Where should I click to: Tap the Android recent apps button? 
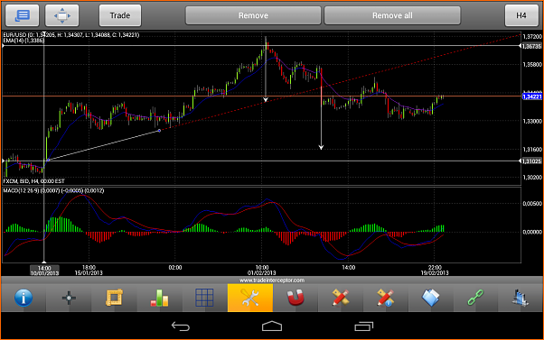363,326
